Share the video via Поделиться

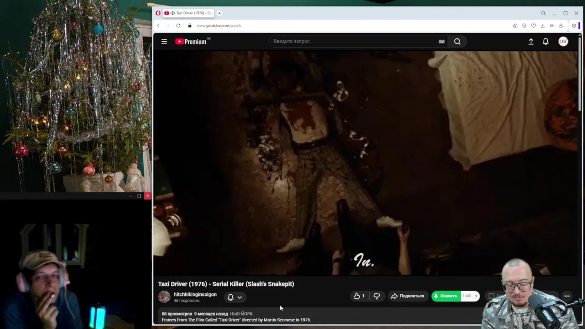click(408, 296)
